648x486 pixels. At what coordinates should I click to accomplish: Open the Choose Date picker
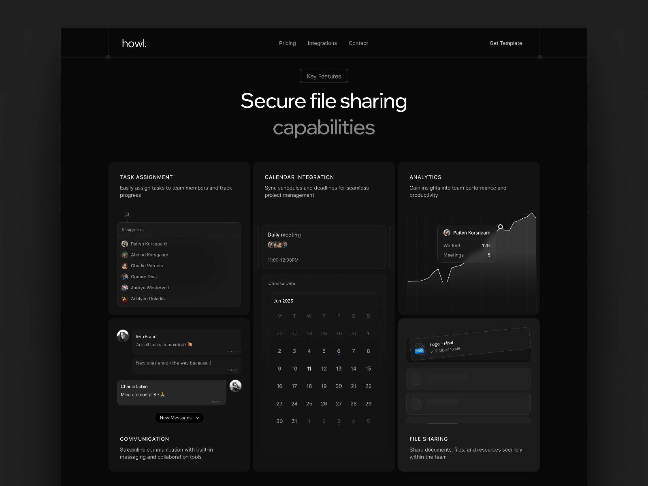click(x=282, y=283)
